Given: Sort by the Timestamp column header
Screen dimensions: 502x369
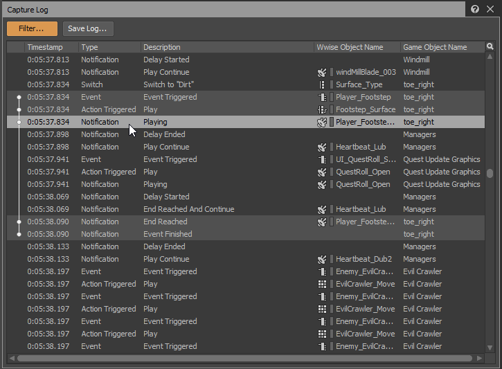Looking at the screenshot, I should 45,47.
